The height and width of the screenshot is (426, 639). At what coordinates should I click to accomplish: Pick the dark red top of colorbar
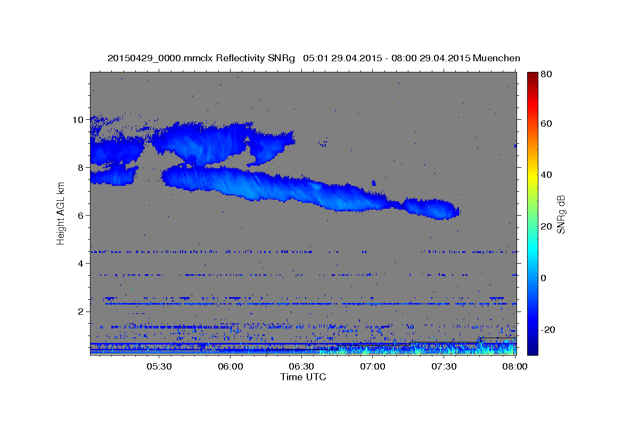point(532,76)
